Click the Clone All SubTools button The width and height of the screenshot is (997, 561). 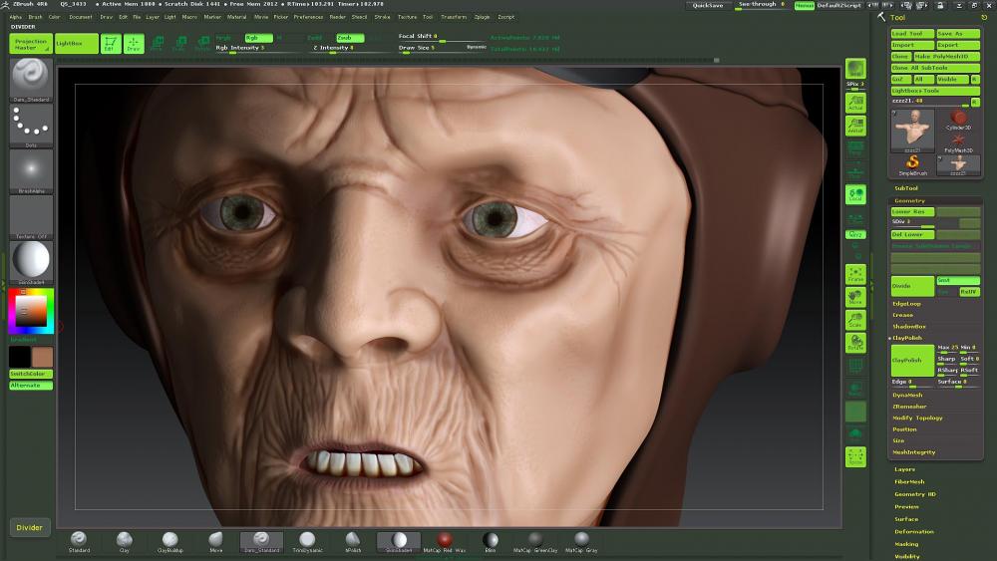[935, 68]
